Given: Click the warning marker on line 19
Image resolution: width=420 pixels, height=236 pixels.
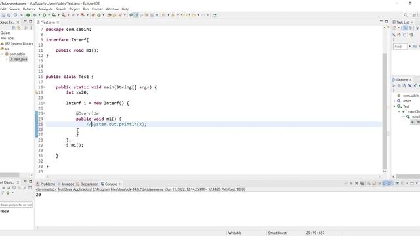Looking at the screenshot, I should click(37, 92).
